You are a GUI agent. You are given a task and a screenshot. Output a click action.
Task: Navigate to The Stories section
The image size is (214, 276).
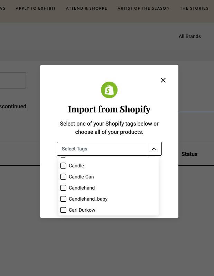(194, 8)
